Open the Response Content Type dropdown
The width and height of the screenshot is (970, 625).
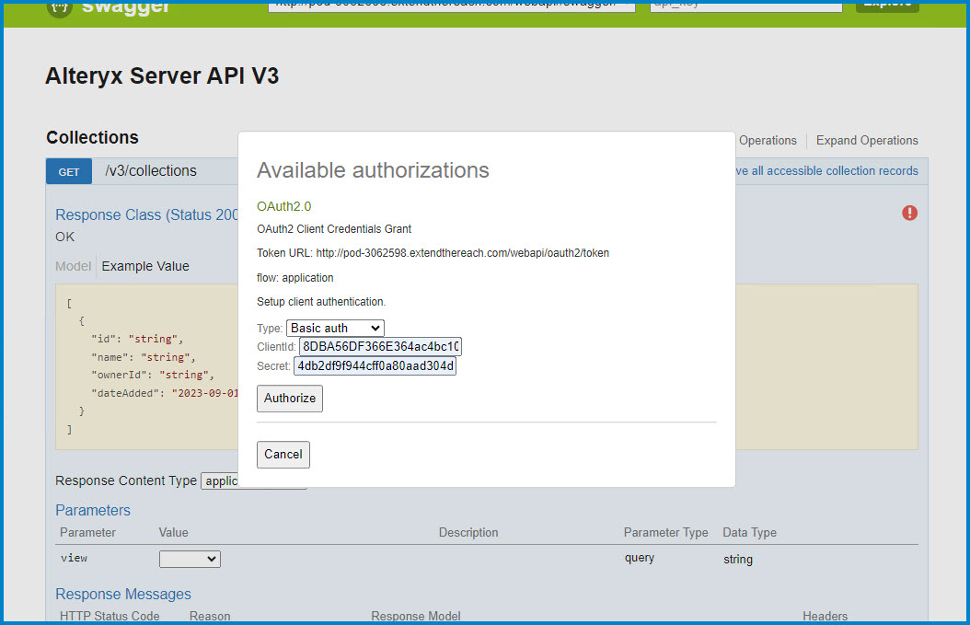click(x=253, y=480)
